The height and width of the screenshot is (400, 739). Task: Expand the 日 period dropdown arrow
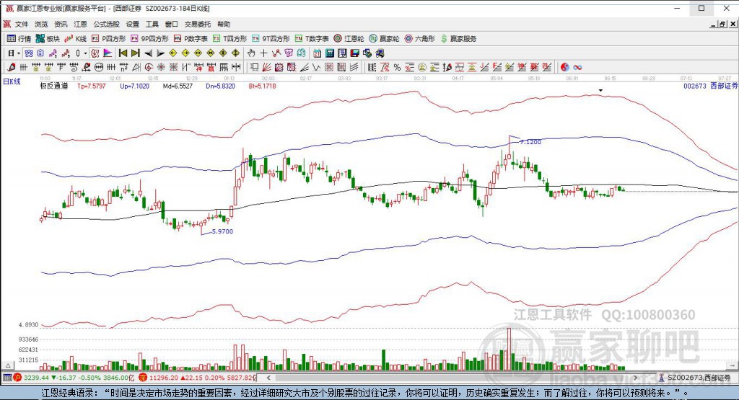click(x=18, y=53)
